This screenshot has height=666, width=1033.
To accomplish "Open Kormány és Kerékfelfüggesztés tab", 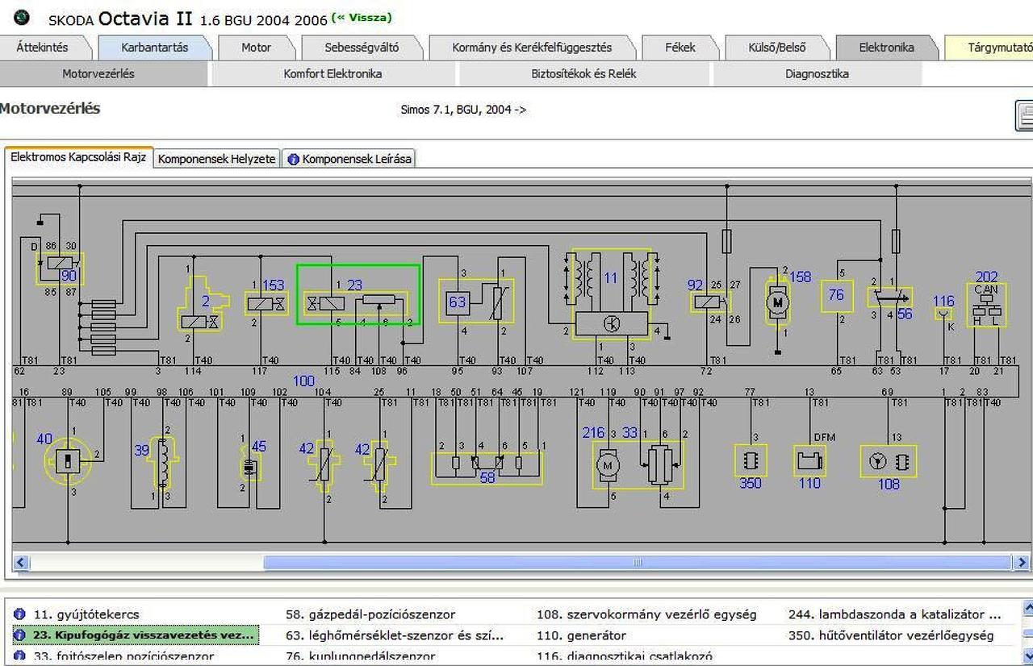I will click(x=532, y=48).
